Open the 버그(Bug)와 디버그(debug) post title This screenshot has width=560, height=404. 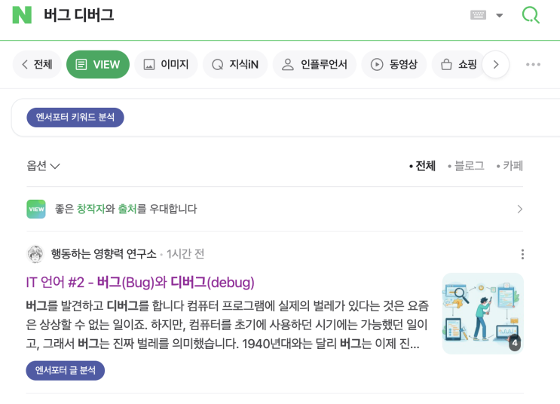(x=140, y=282)
